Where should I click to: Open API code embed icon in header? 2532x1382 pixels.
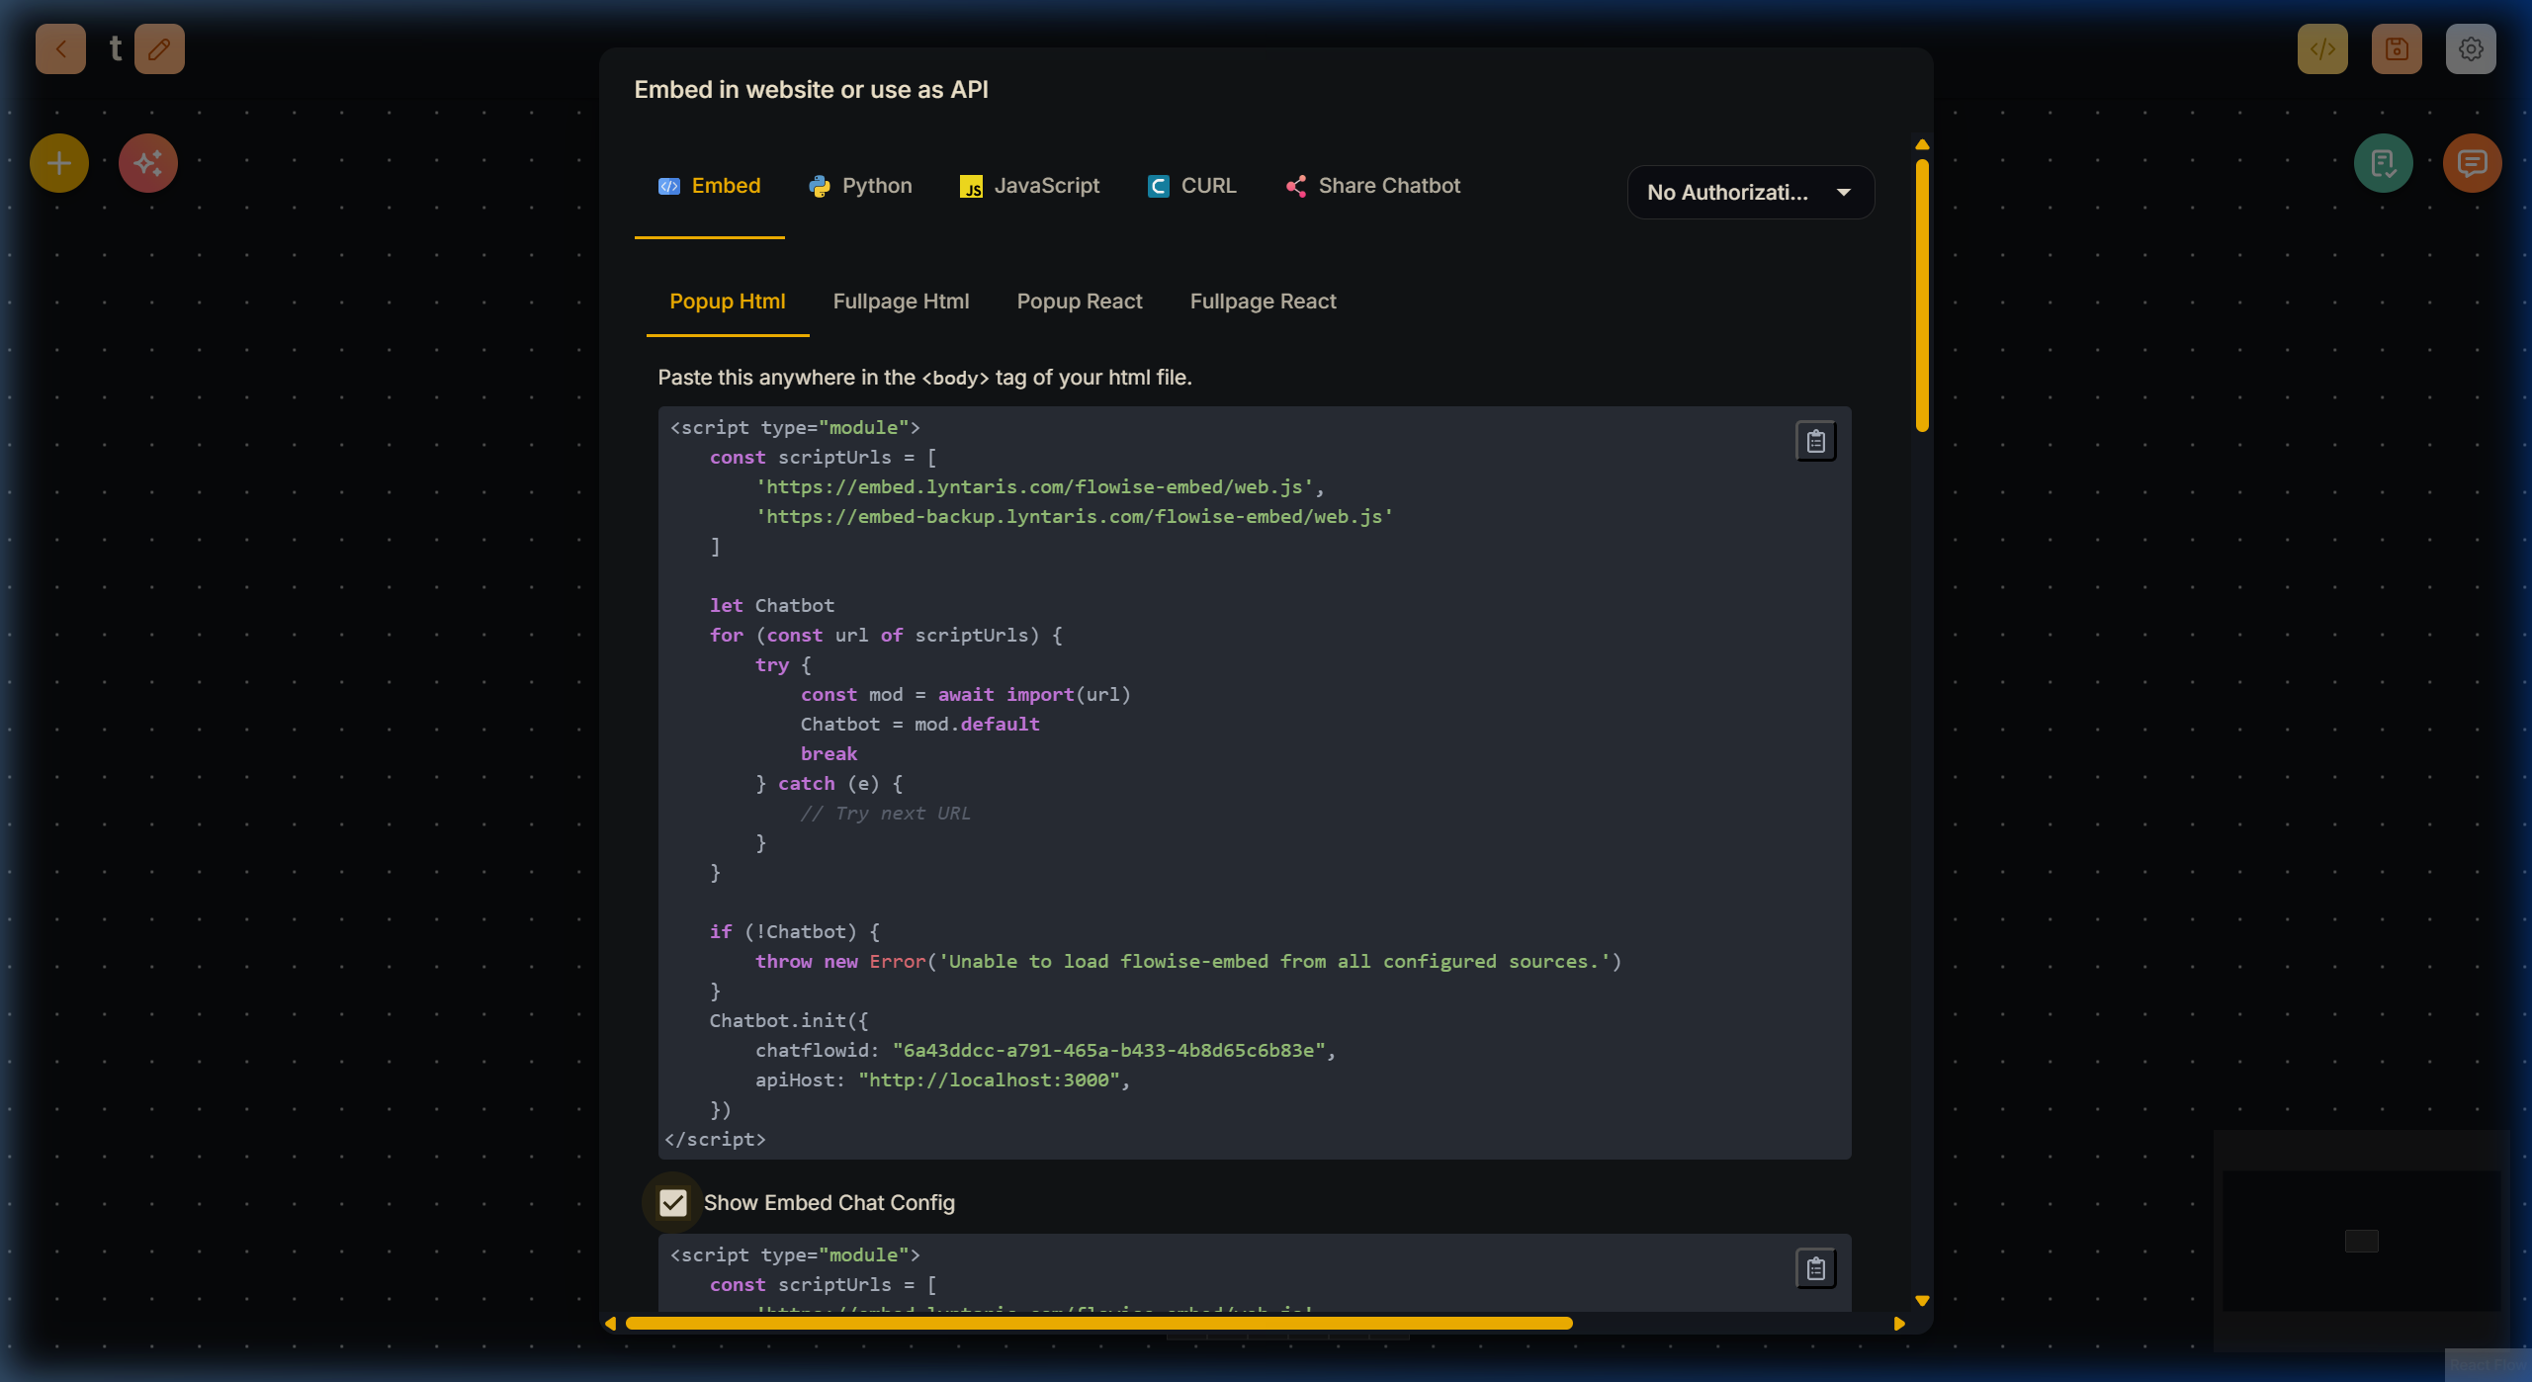pos(2322,48)
